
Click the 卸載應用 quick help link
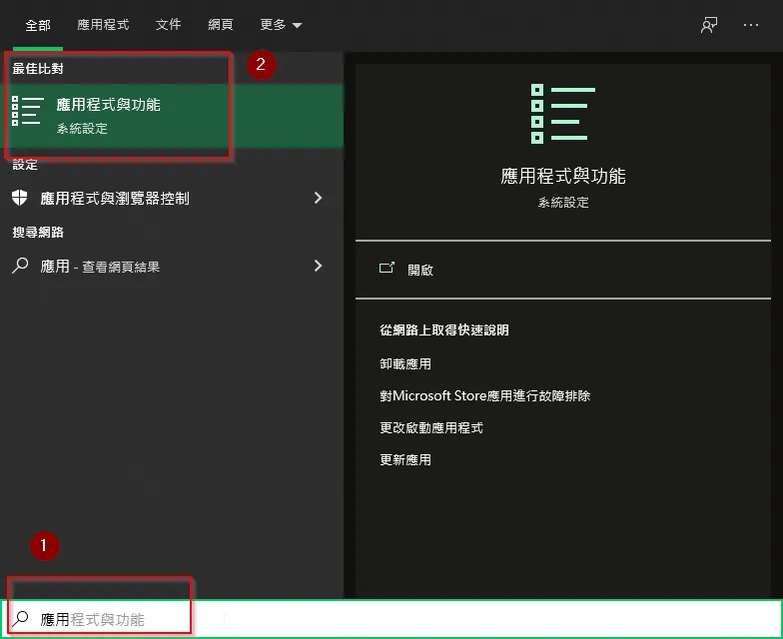tap(405, 364)
